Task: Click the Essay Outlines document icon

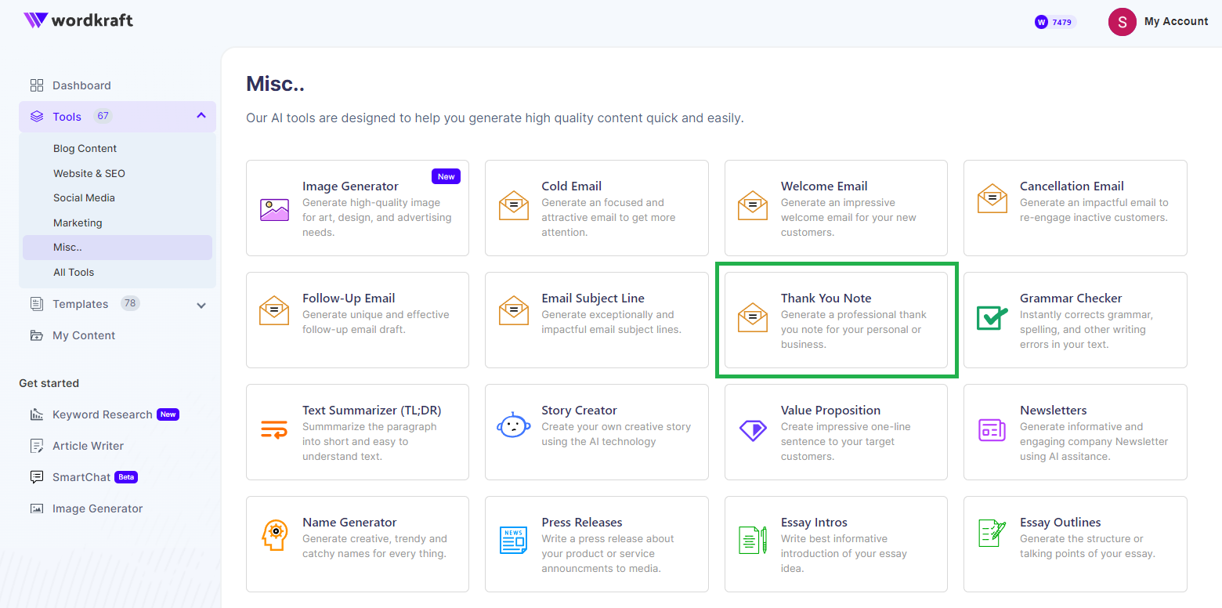Action: click(992, 534)
